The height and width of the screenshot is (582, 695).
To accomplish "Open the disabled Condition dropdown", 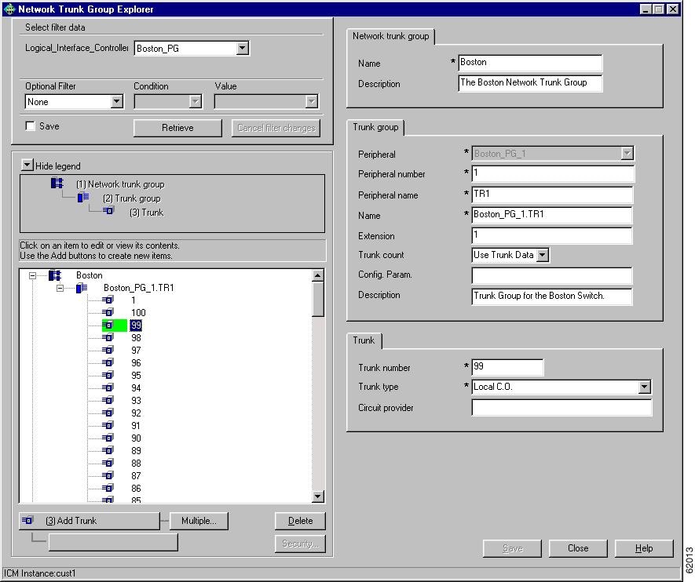I will coord(196,102).
